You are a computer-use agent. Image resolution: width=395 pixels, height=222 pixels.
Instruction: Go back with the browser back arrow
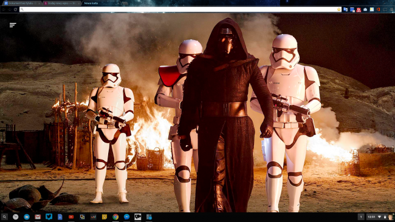pos(4,9)
